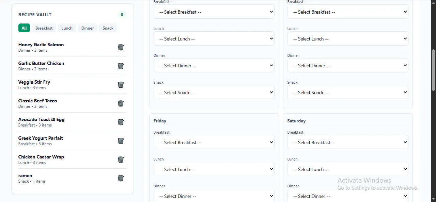Click the Avocado Toast & Egg title
This screenshot has width=436, height=202.
[x=41, y=119]
